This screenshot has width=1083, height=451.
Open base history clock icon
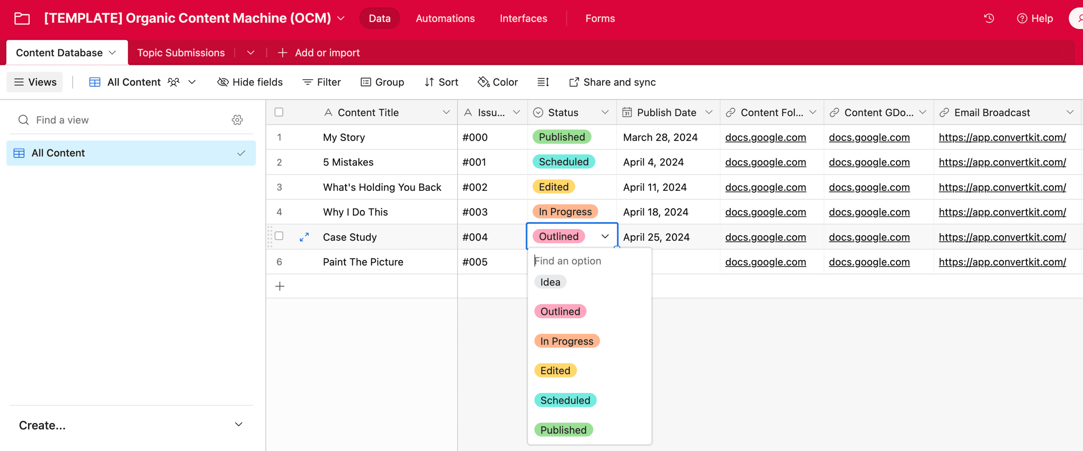(x=989, y=18)
